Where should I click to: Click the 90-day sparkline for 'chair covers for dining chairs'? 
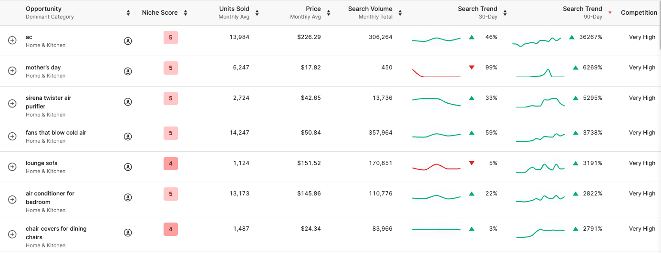pyautogui.click(x=540, y=233)
